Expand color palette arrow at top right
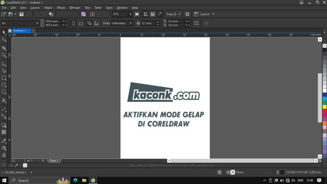Viewport: 327px width, 184px height. [x=324, y=32]
